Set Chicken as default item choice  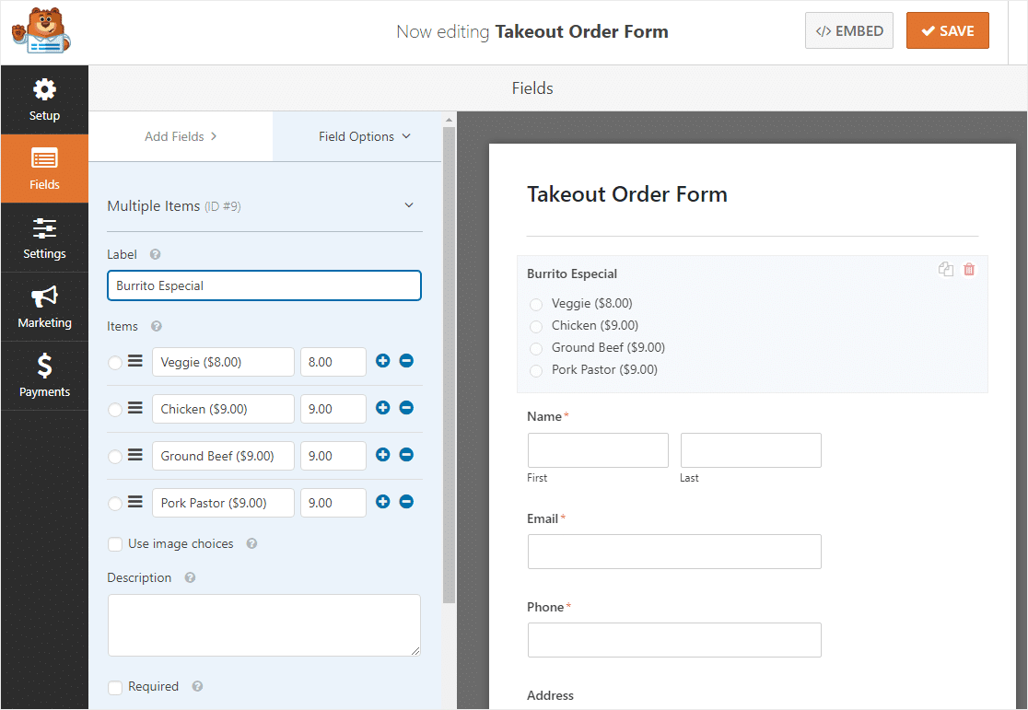(115, 410)
